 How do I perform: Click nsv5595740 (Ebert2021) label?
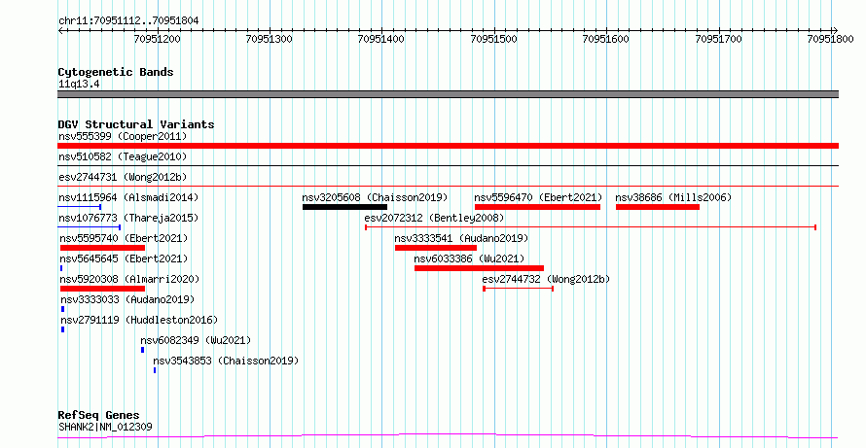tap(124, 238)
